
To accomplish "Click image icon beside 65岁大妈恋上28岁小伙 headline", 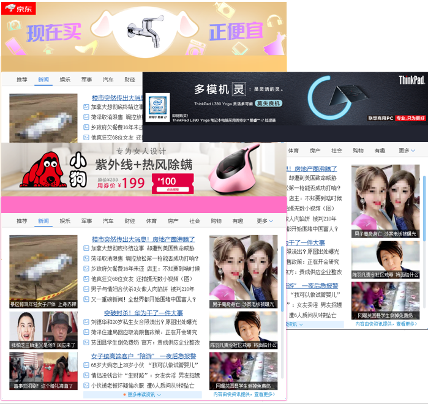I will 86,365.
